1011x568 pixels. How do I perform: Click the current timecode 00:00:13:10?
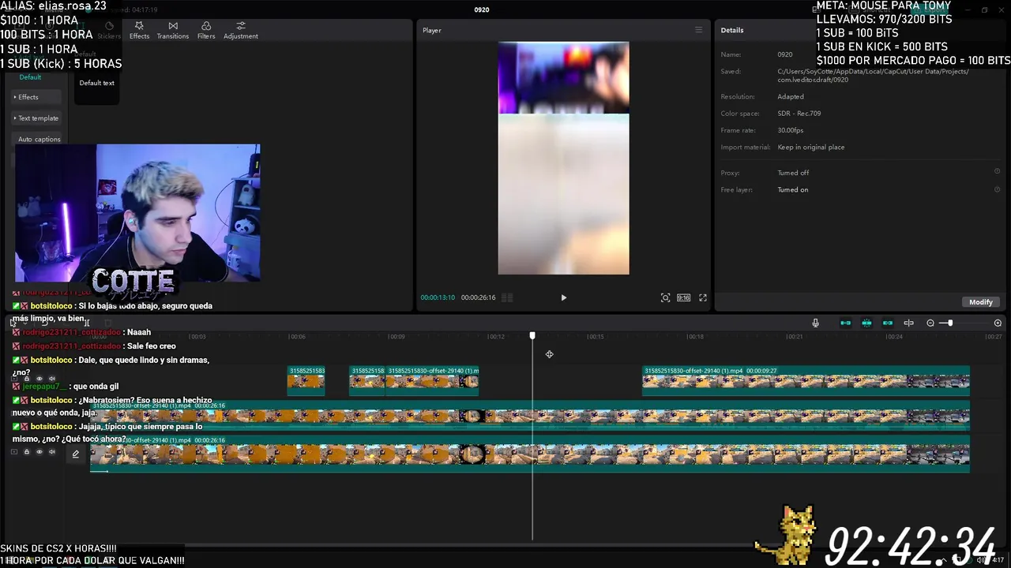coord(437,297)
